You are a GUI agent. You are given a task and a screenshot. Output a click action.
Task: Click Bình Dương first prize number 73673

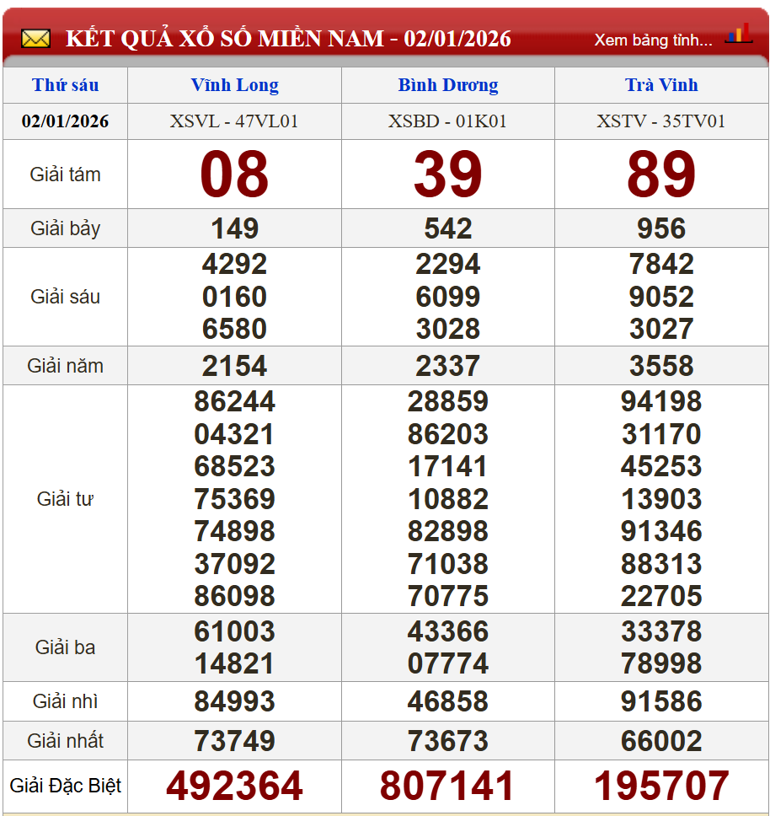[447, 741]
